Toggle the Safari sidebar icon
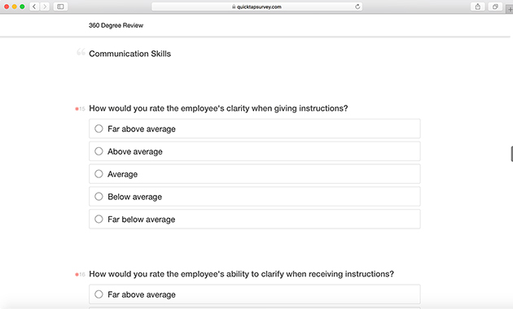 point(60,7)
